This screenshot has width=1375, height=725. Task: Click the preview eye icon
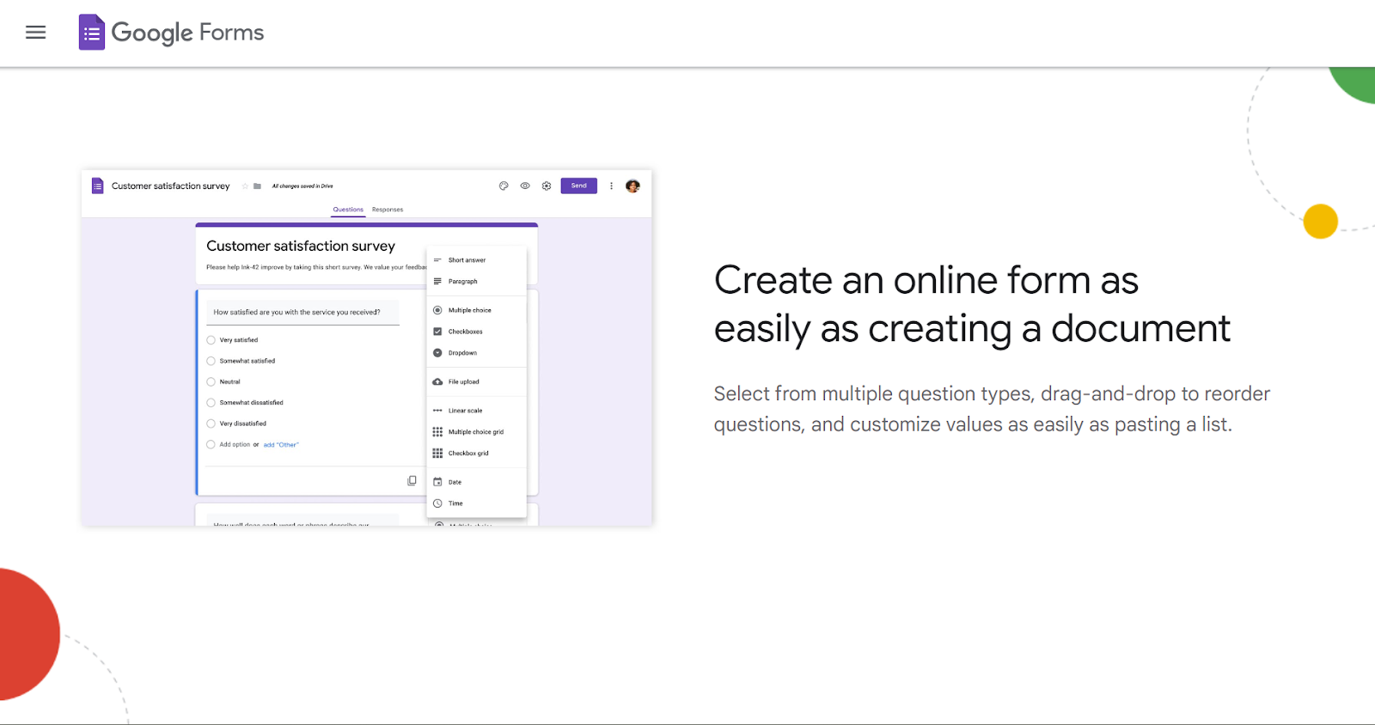(525, 186)
